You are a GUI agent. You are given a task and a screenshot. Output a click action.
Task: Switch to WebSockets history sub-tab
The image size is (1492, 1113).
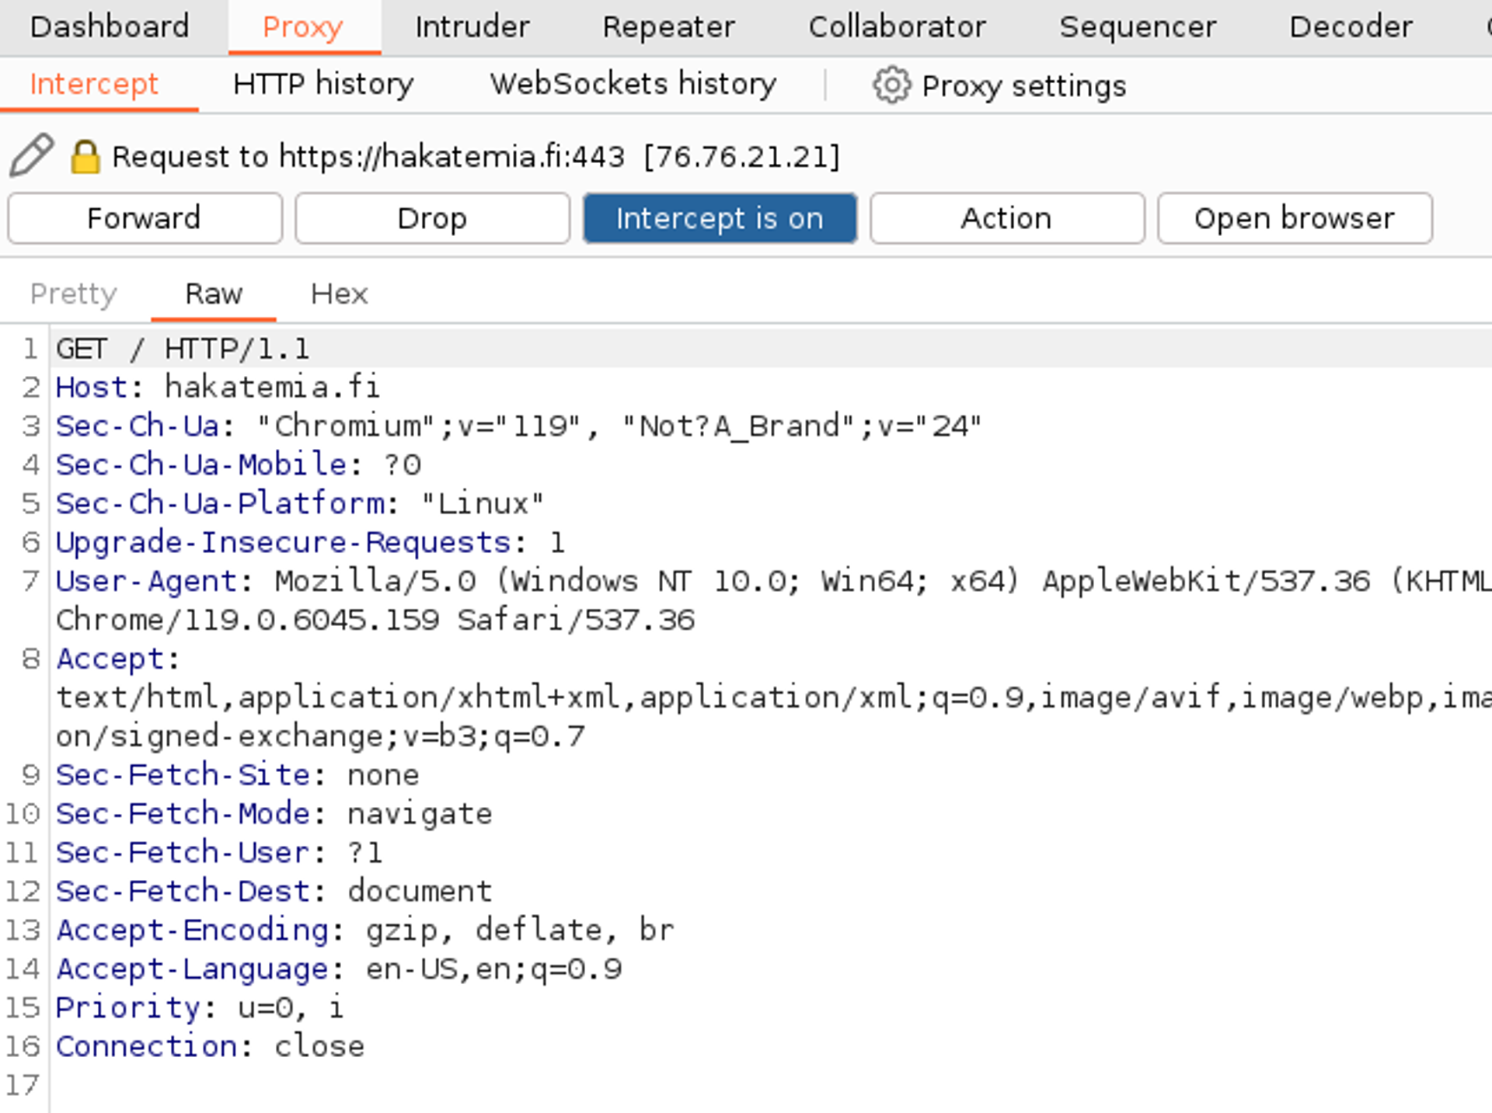[633, 84]
